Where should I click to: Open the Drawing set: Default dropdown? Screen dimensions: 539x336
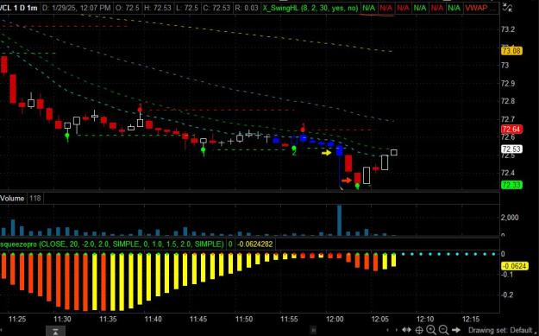[x=500, y=330]
